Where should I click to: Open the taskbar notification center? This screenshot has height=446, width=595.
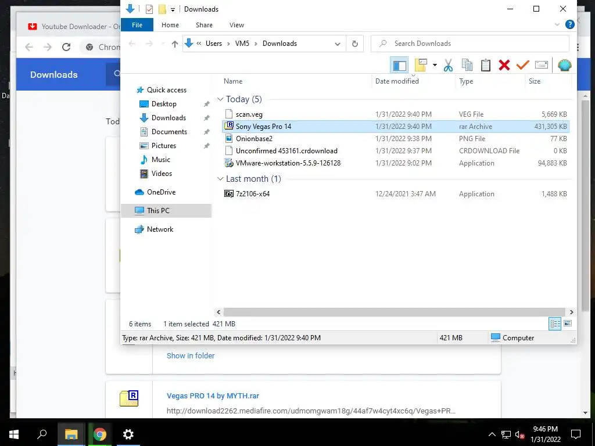tap(576, 434)
